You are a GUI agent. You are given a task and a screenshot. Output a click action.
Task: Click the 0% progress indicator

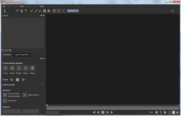pyautogui.click(x=172, y=11)
